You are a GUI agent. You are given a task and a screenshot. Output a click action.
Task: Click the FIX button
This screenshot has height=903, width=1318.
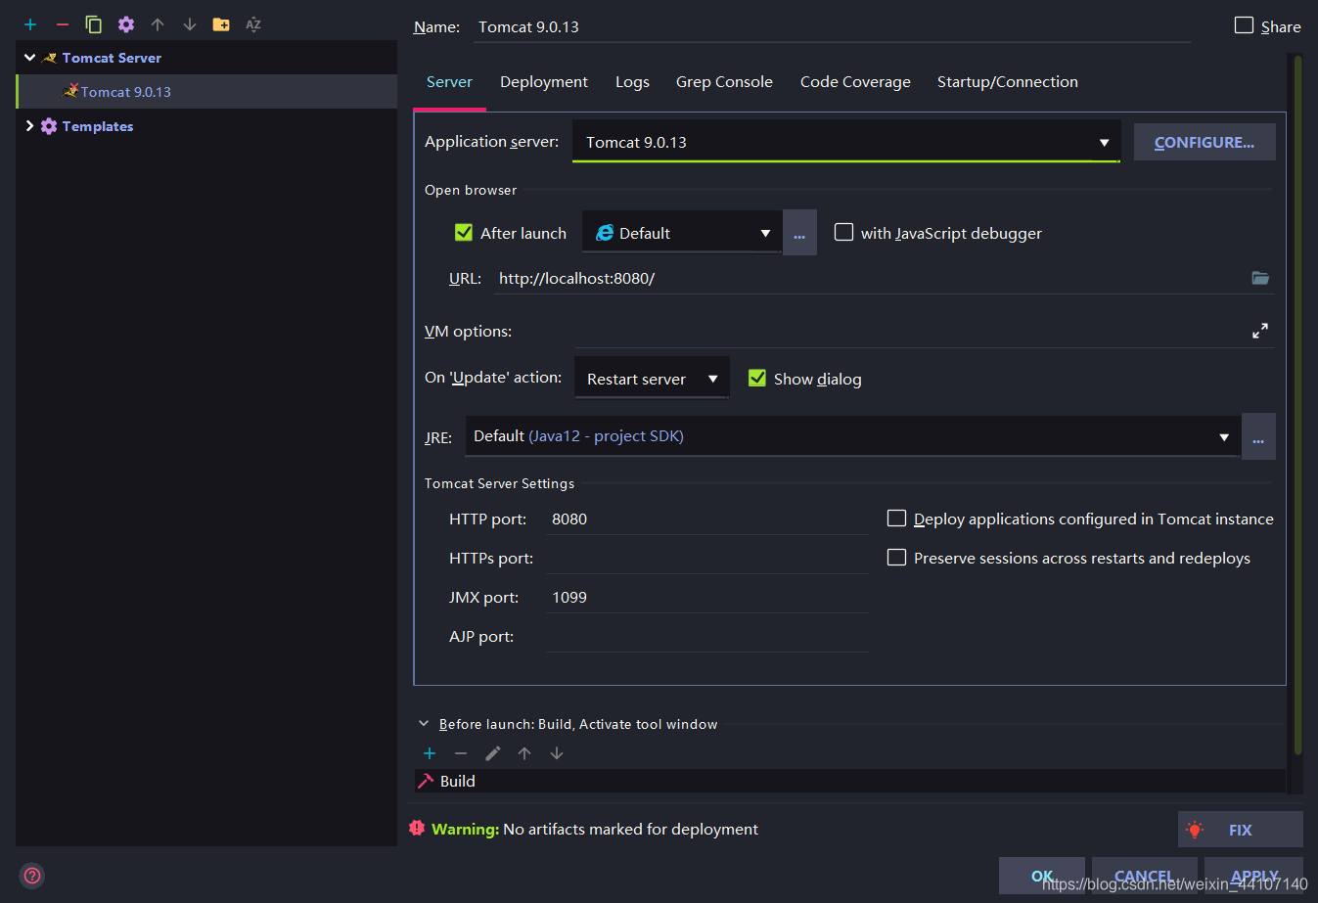(1240, 830)
